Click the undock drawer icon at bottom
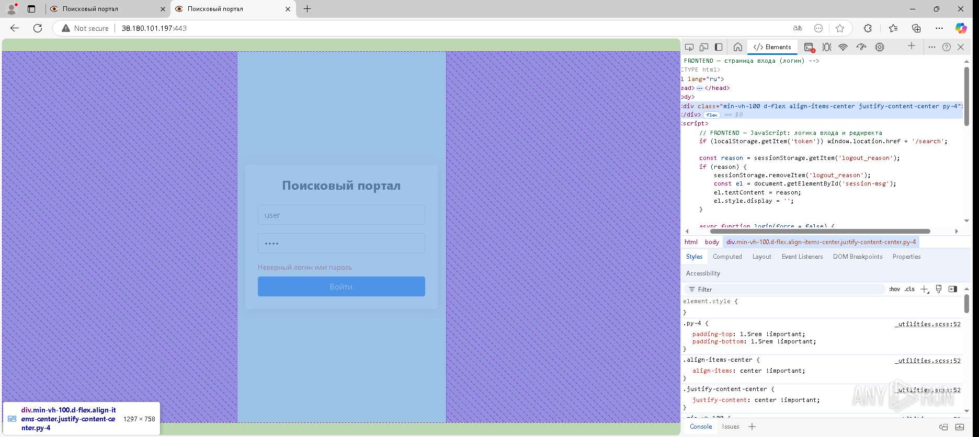 (943, 427)
